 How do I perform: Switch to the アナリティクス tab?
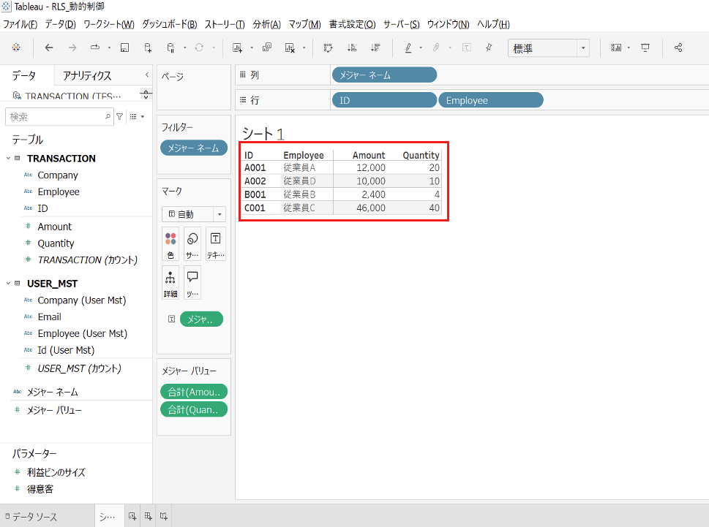(87, 76)
